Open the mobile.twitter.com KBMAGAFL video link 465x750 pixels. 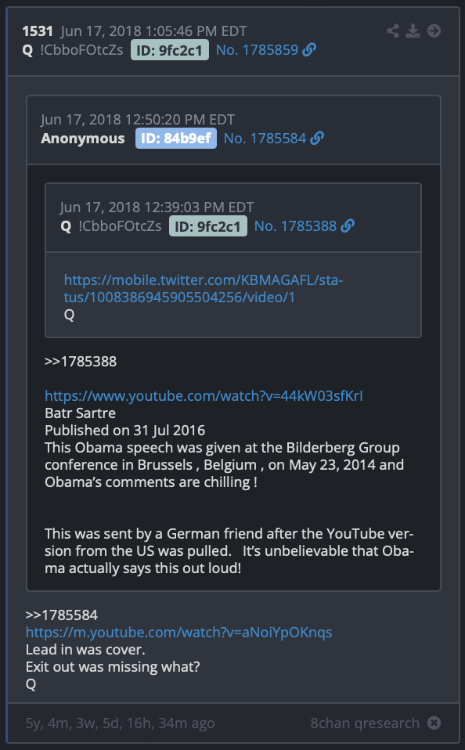(204, 288)
